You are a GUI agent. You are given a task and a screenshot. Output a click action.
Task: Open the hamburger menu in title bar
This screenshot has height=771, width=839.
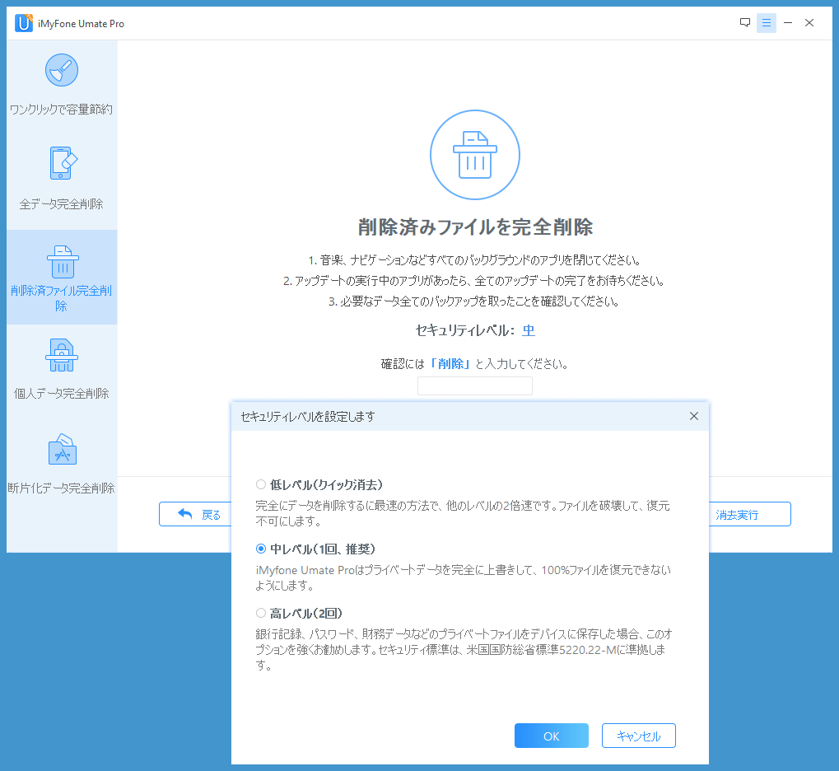point(767,23)
